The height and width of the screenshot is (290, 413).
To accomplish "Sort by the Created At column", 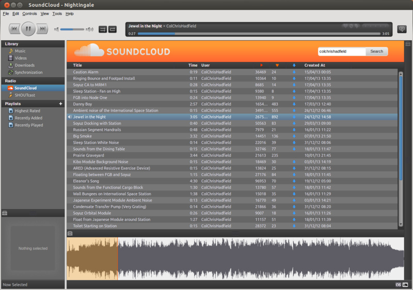I will point(315,65).
